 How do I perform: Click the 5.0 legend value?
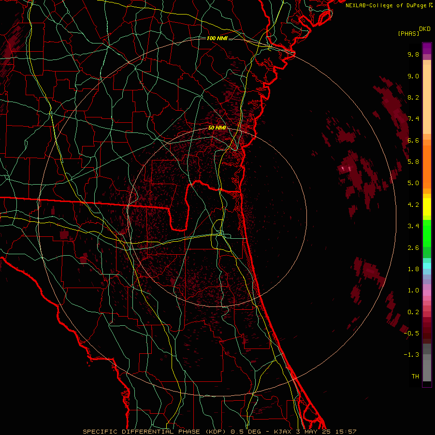coord(413,183)
